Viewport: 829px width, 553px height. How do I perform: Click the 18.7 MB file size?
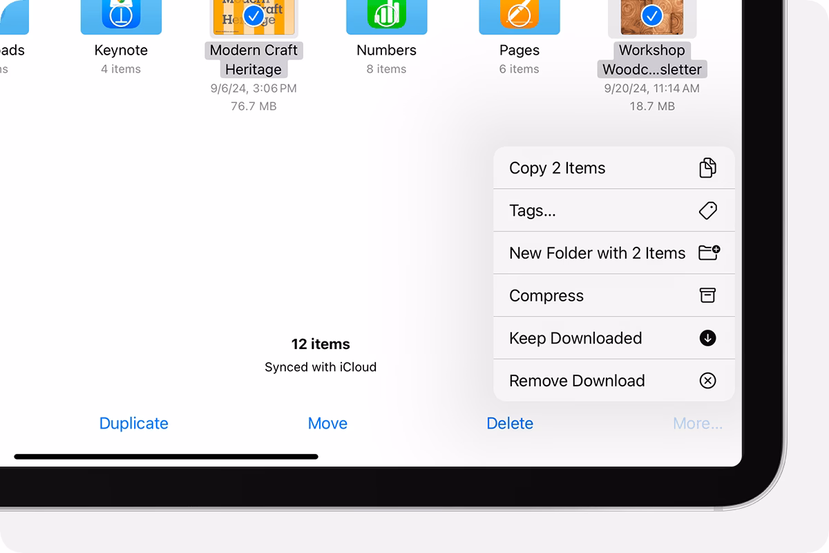pos(651,106)
